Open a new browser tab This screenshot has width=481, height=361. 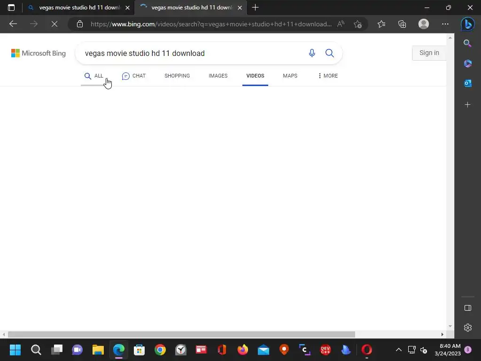tap(255, 8)
